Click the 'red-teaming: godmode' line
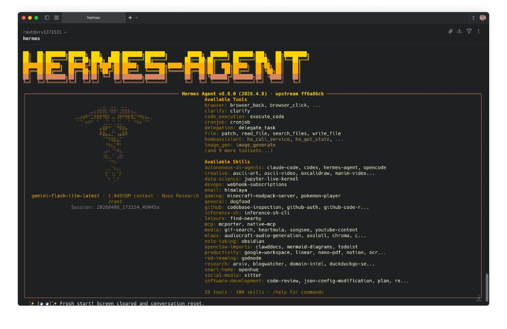 pos(233,258)
